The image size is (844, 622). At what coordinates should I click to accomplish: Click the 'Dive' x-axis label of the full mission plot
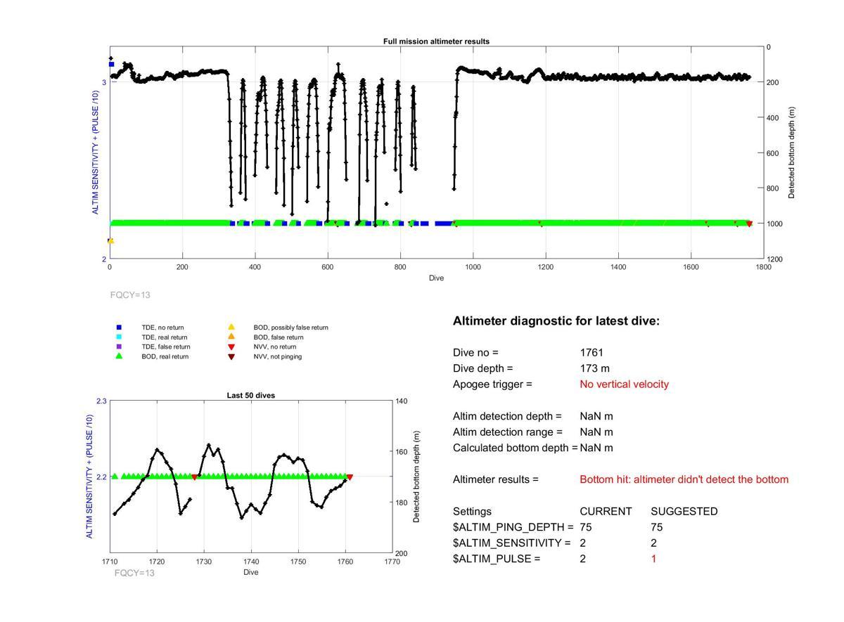tap(437, 278)
